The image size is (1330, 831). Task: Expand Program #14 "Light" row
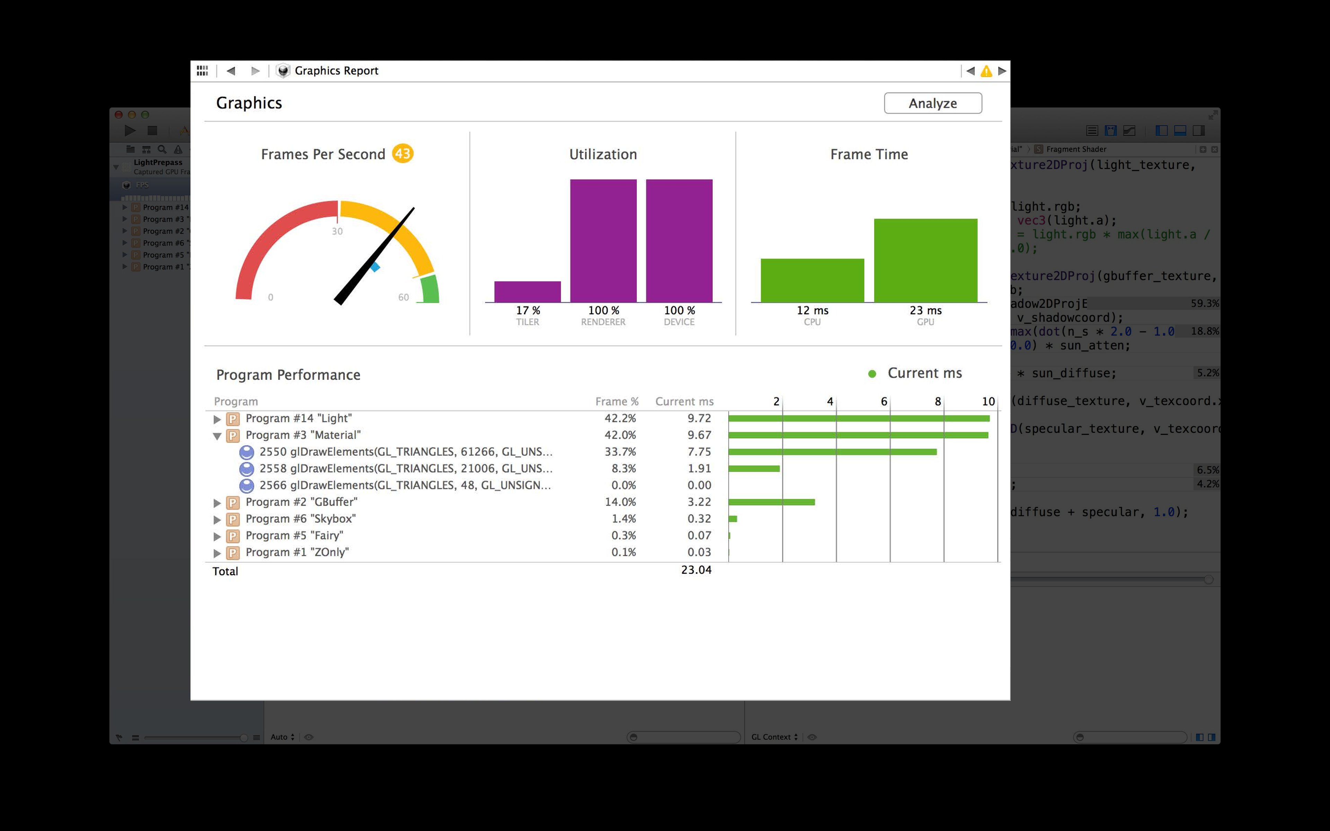tap(217, 419)
